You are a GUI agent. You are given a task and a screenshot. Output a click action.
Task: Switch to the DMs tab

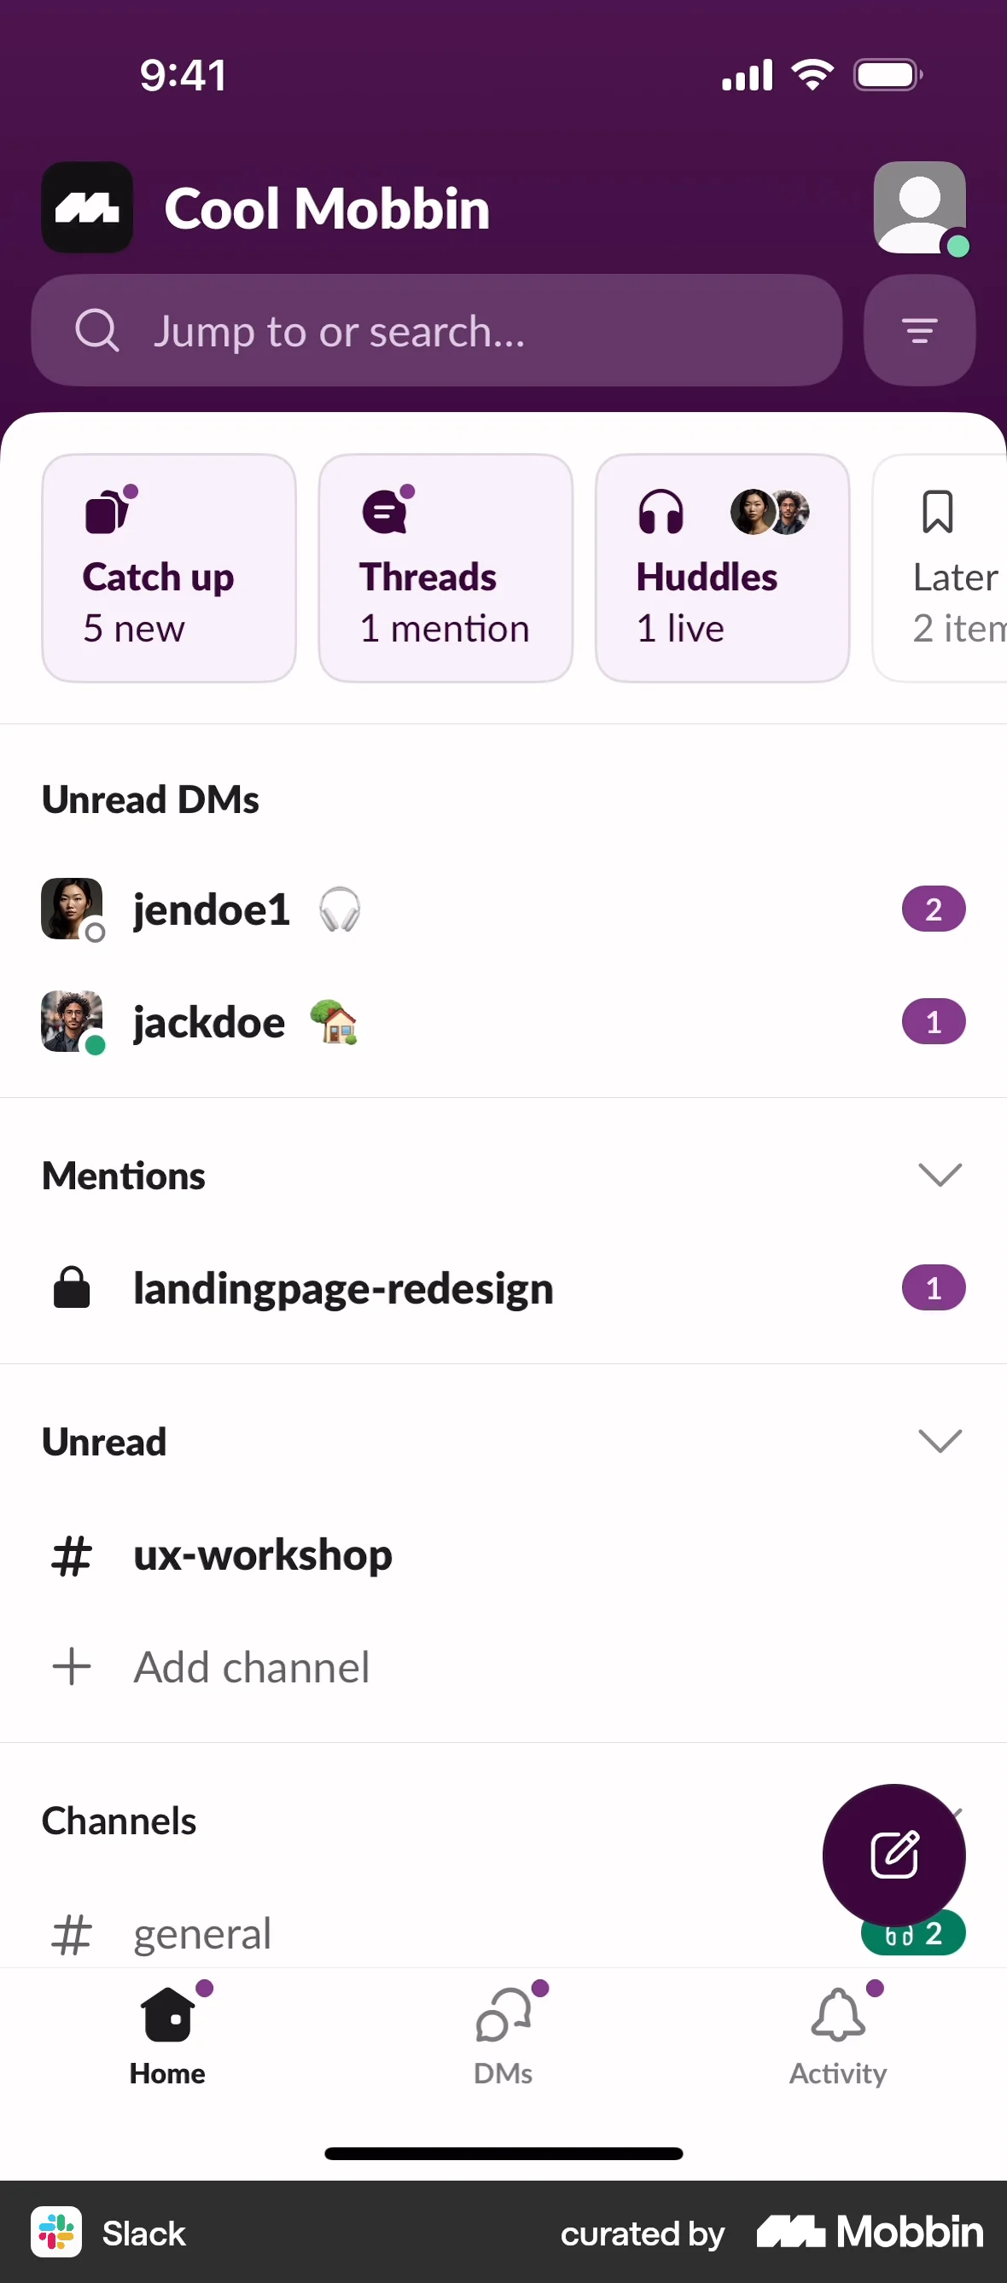click(503, 2035)
